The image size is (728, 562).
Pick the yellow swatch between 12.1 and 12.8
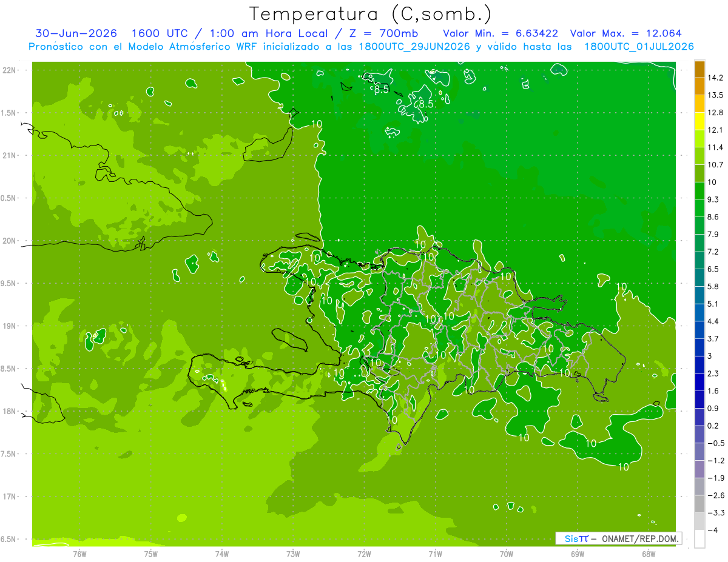click(x=699, y=121)
